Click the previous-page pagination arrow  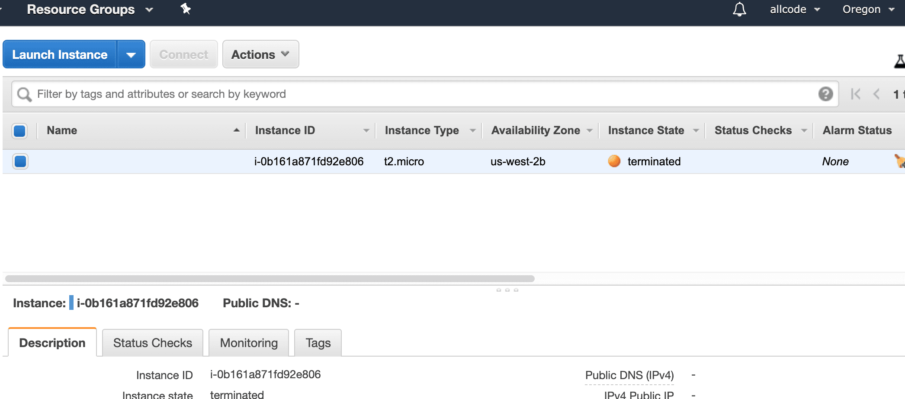tap(877, 94)
